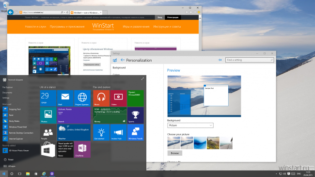The height and width of the screenshot is (177, 315).
Task: Click the Вход button on WinStart
Action: coord(160,17)
